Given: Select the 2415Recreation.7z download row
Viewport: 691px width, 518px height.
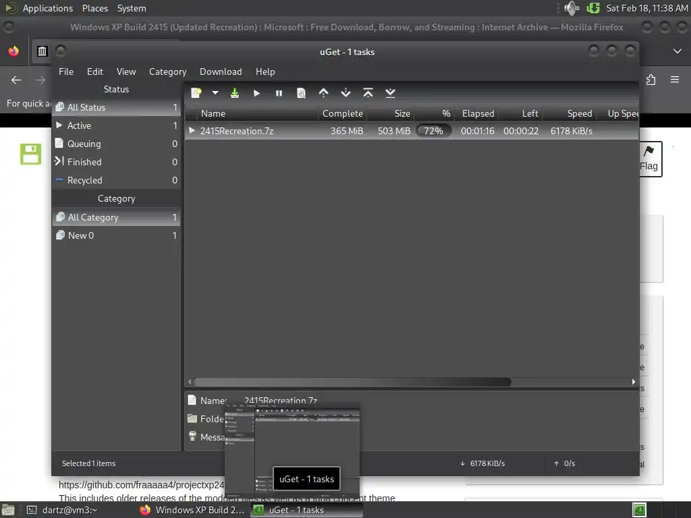Looking at the screenshot, I should point(412,131).
